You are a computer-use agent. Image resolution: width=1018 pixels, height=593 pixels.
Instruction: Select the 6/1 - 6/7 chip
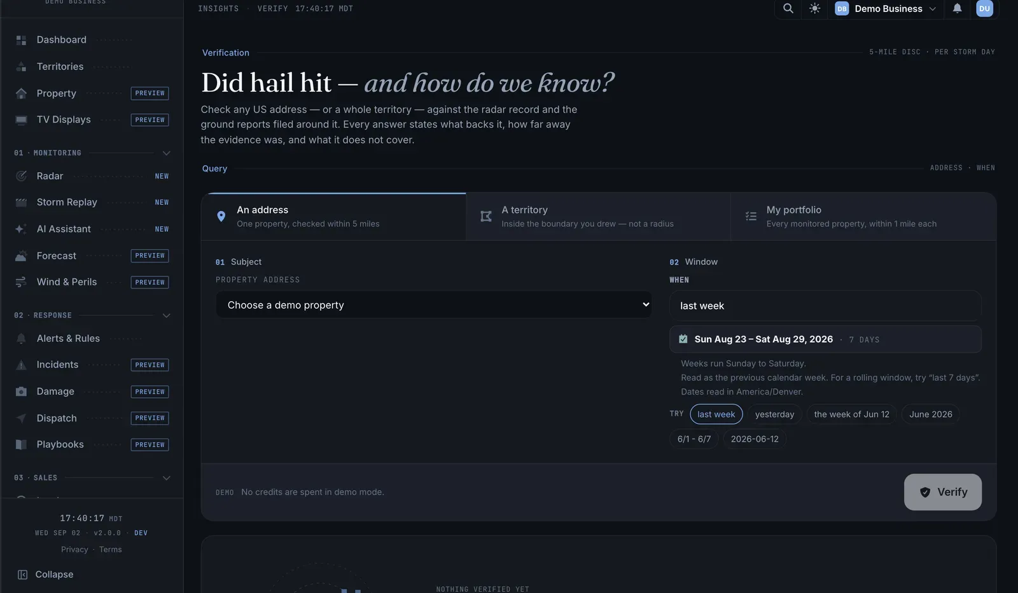click(x=694, y=439)
